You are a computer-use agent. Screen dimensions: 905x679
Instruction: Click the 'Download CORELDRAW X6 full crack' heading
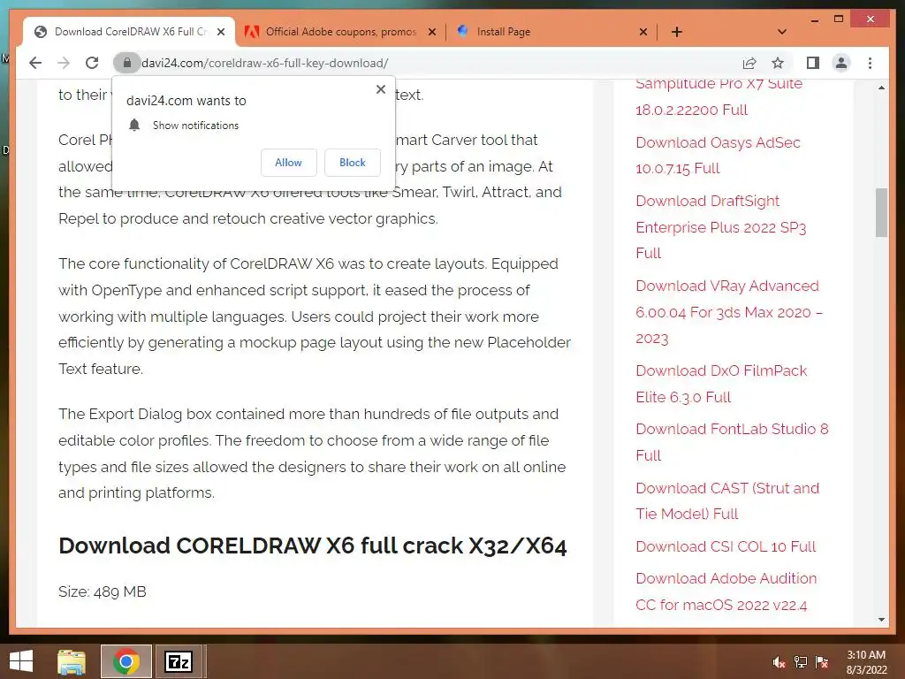pos(312,545)
